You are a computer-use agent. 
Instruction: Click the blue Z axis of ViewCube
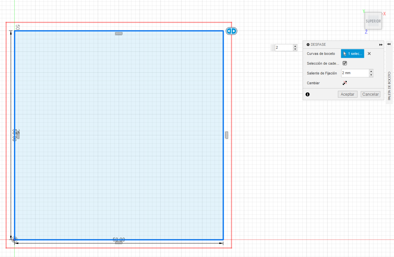click(x=366, y=32)
